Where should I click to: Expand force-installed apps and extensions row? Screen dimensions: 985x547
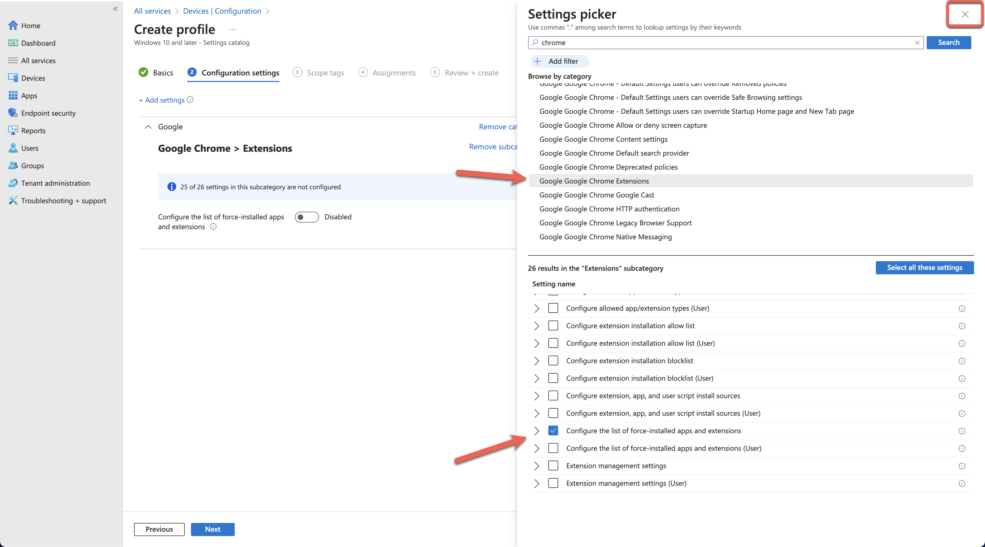[x=537, y=430]
